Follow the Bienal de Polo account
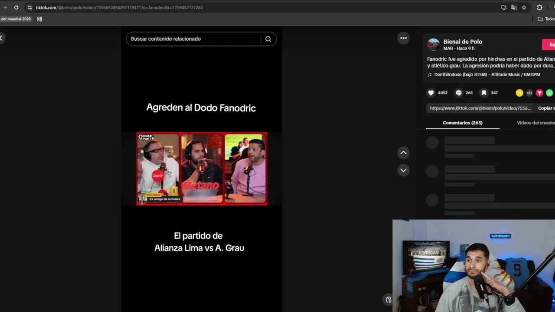 pyautogui.click(x=548, y=45)
